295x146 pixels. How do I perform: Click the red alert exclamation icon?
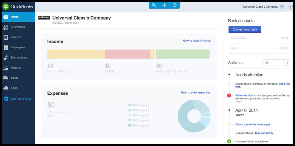229,96
